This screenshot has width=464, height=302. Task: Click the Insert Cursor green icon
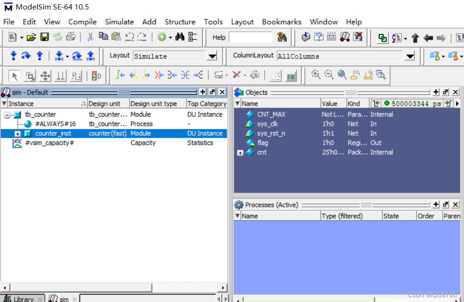120,75
